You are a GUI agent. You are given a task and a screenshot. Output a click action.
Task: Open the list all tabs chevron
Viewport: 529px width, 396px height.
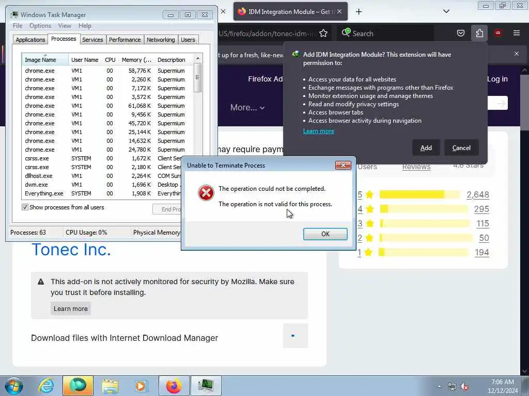pyautogui.click(x=446, y=11)
